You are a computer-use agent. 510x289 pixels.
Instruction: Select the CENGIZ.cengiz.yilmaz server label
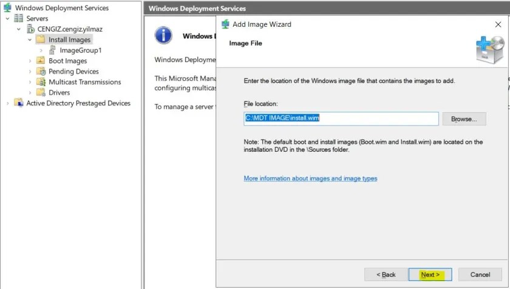click(x=70, y=29)
